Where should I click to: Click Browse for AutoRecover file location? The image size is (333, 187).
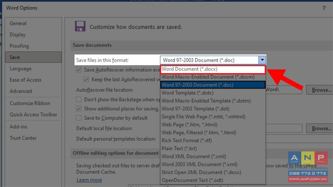(x=320, y=90)
